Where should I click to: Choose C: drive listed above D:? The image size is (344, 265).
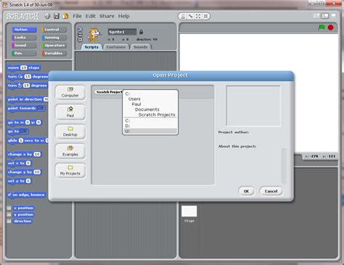(x=150, y=121)
